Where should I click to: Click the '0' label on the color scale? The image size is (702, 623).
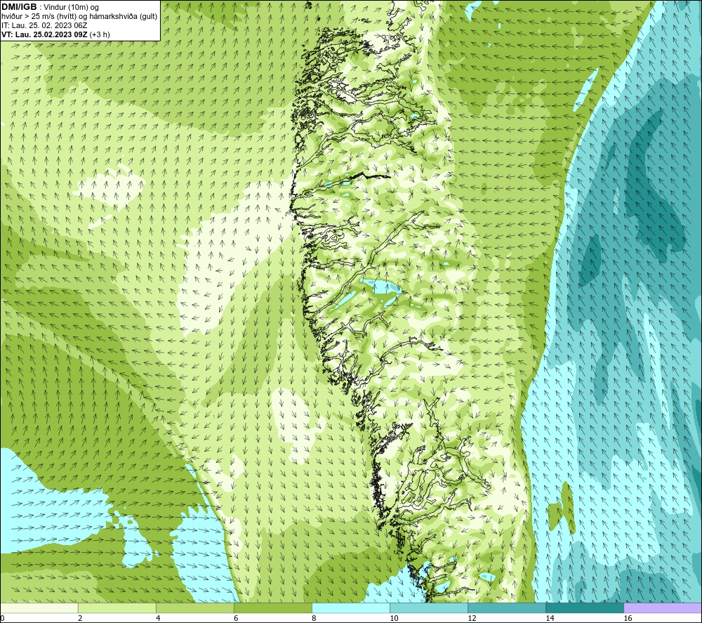[x=2, y=619]
